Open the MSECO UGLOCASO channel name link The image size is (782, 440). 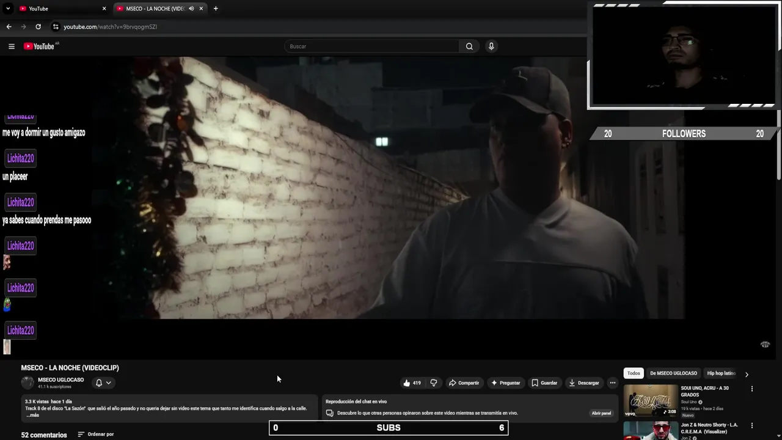[x=61, y=380]
